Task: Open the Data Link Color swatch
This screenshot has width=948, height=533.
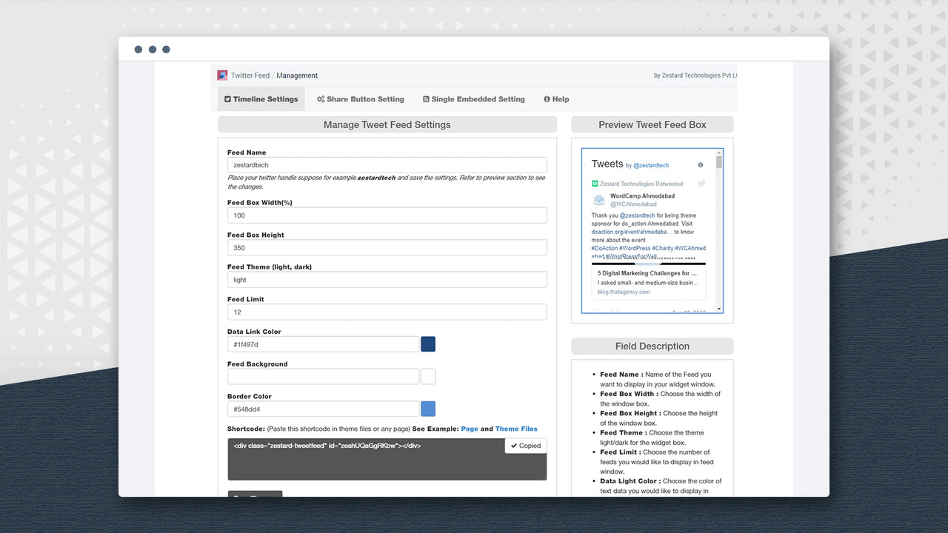Action: [x=428, y=343]
